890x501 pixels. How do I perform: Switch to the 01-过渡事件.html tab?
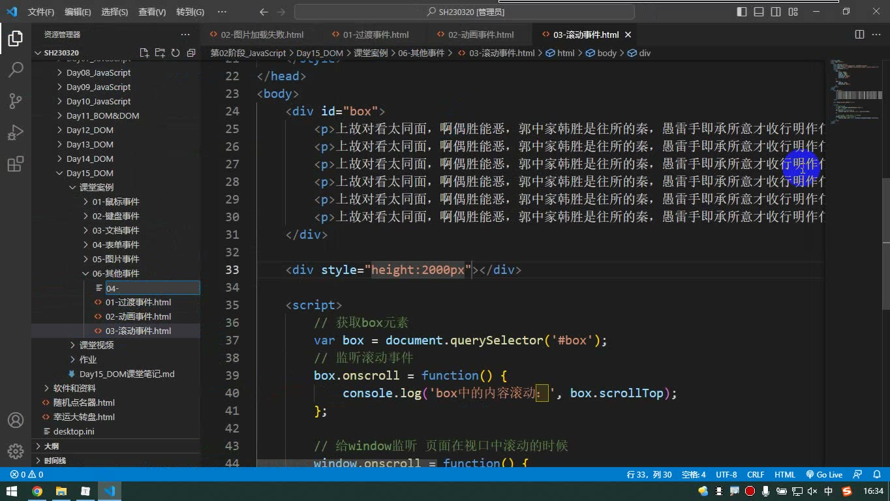[376, 35]
